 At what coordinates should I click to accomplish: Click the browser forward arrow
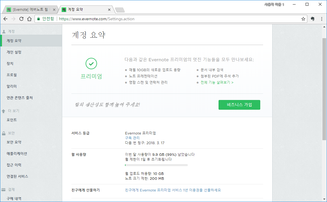pos(13,19)
